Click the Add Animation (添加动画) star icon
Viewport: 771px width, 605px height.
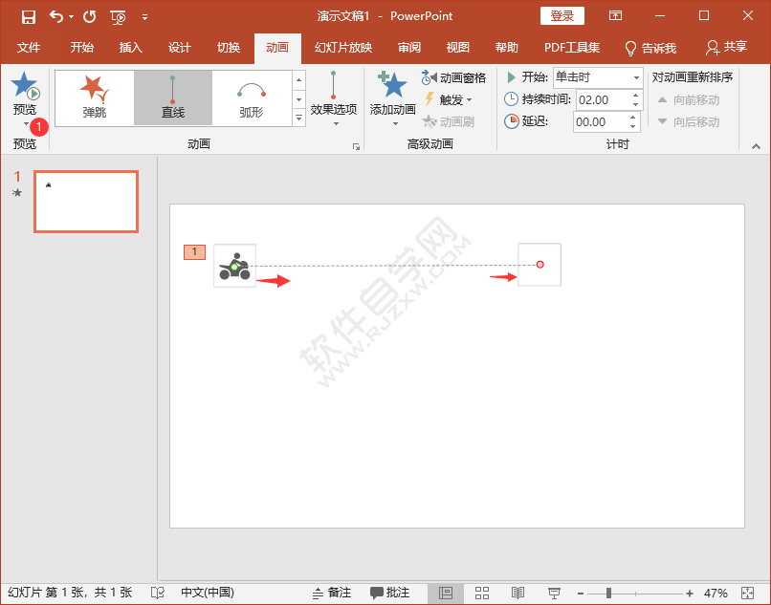[x=392, y=87]
